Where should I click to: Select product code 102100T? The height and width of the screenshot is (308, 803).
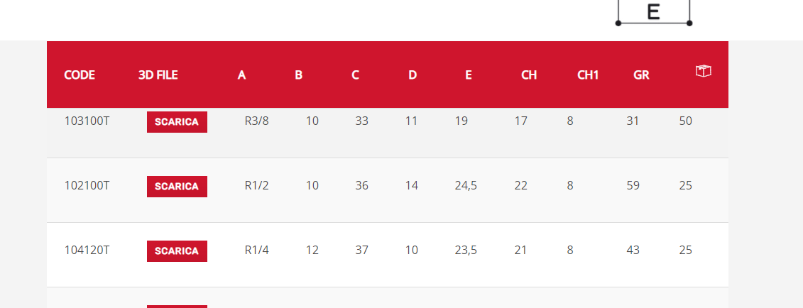(x=87, y=186)
